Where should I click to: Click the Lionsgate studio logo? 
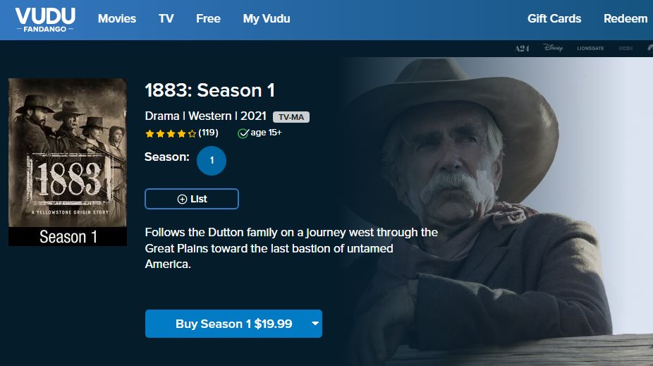(x=591, y=49)
